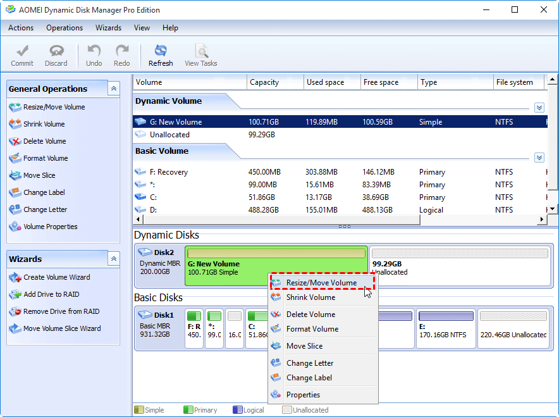Click the volume list vertical scrollbar down arrow
The image size is (559, 417).
click(552, 209)
